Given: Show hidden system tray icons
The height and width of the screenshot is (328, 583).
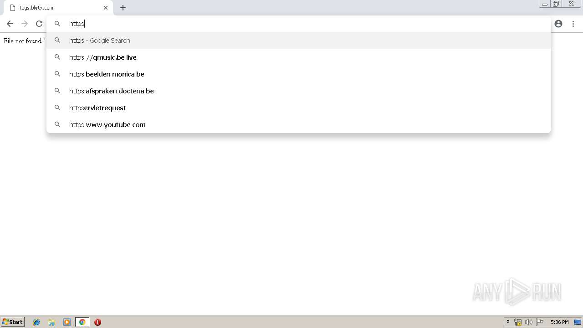Looking at the screenshot, I should click(x=508, y=322).
